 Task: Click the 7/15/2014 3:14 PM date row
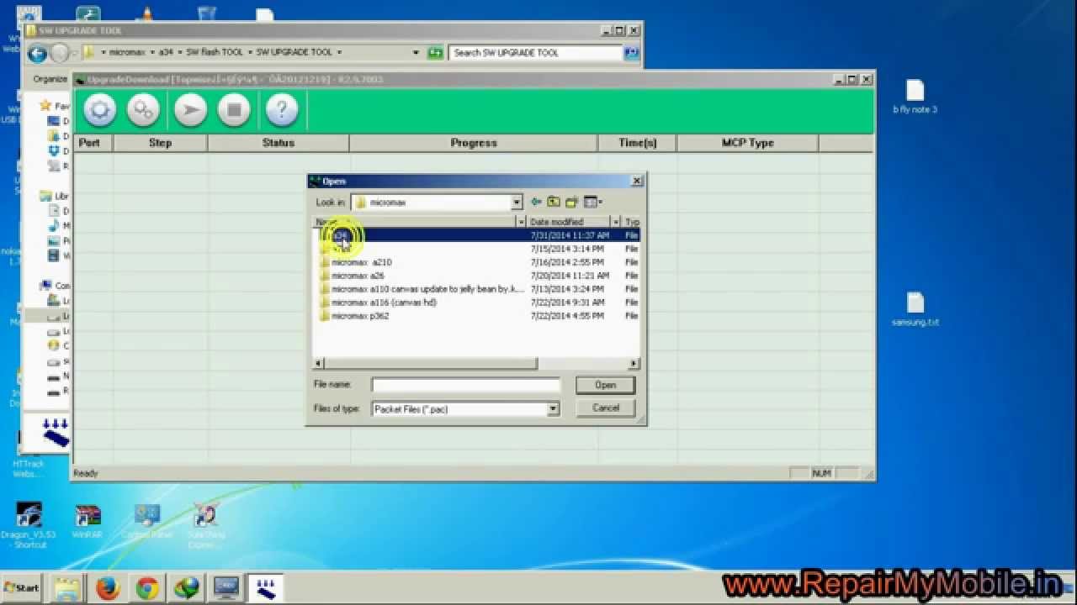567,249
